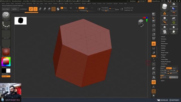Select the Scale transform icon
This screenshot has height=102, width=181.
[44, 9]
